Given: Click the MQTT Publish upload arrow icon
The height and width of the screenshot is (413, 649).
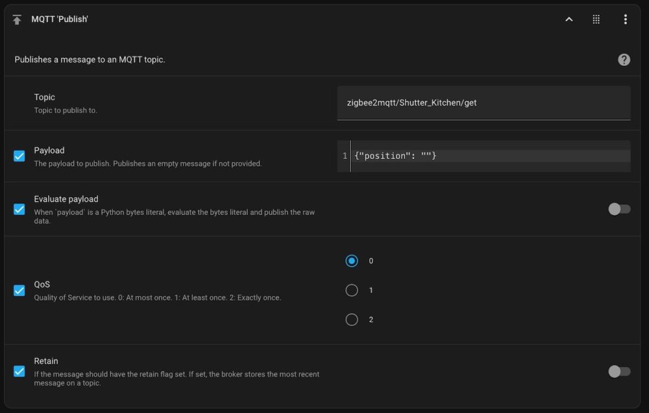Looking at the screenshot, I should click(x=17, y=19).
